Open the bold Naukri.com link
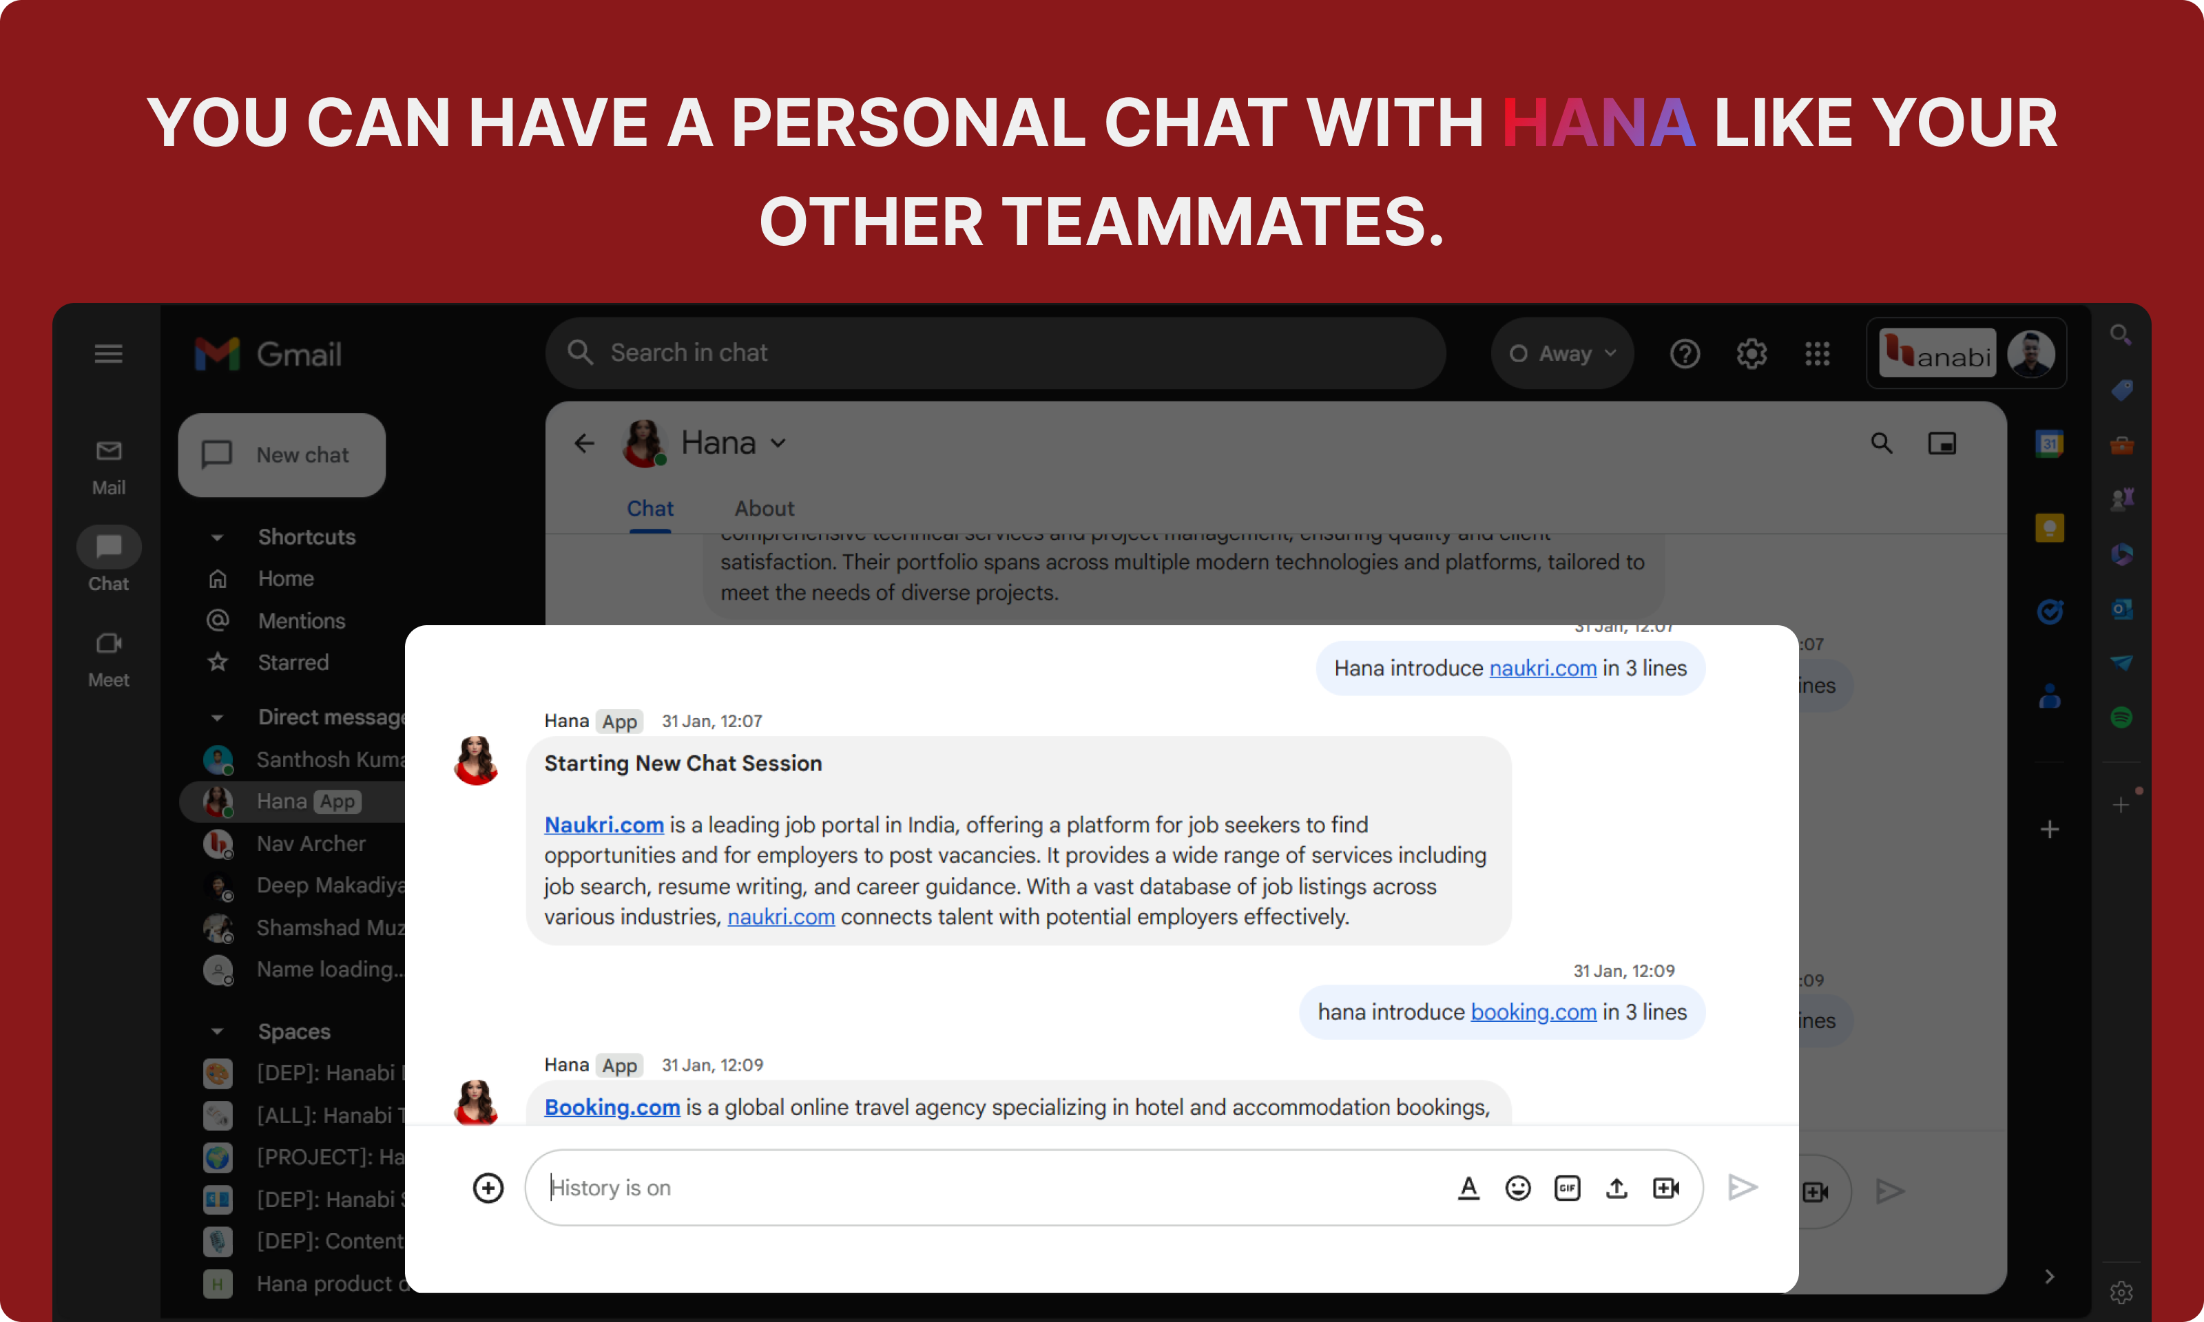Screen dimensions: 2204x1322 pos(603,825)
